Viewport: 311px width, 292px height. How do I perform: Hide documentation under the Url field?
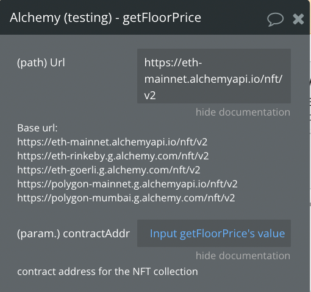[x=243, y=112]
